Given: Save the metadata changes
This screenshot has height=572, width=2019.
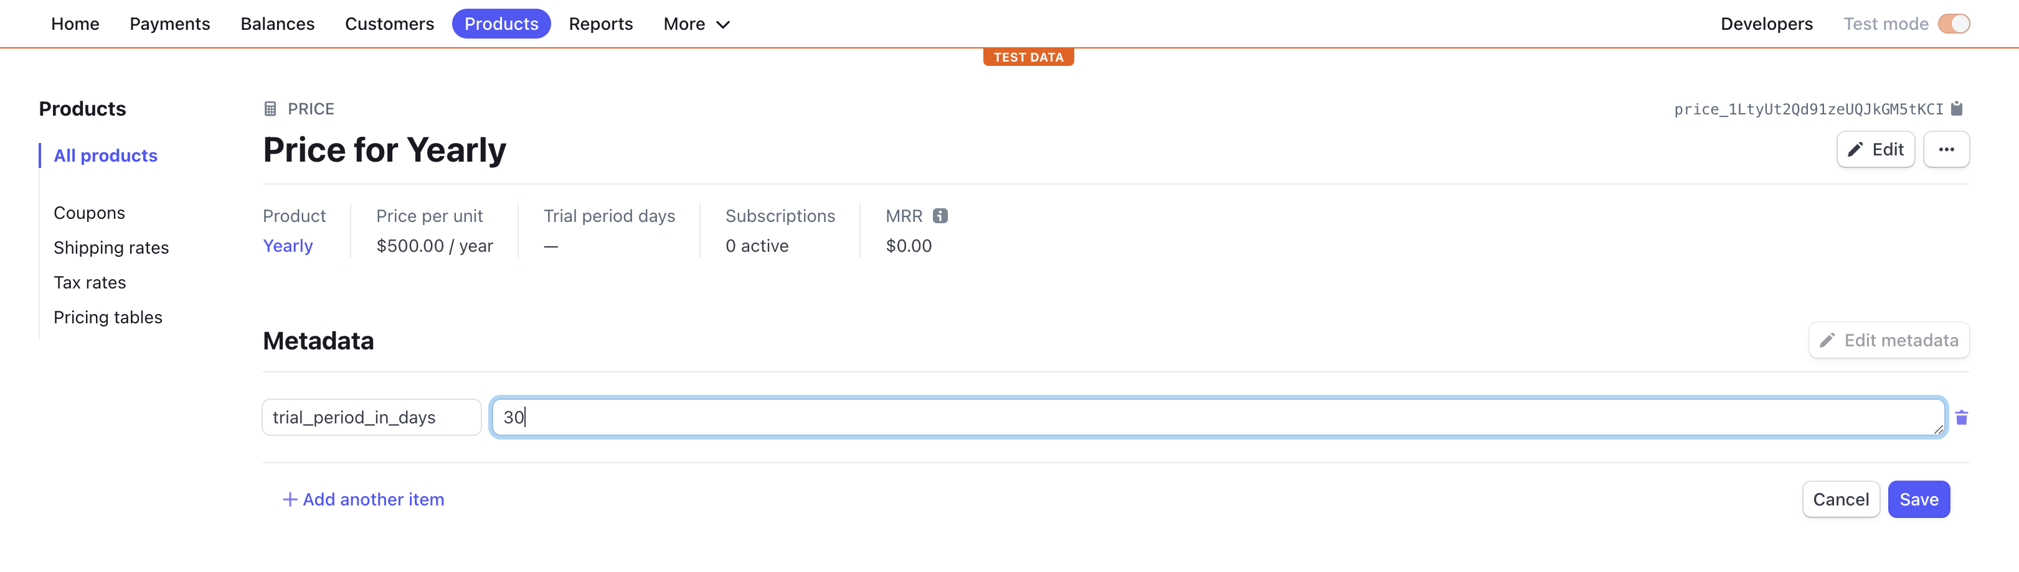Looking at the screenshot, I should [x=1919, y=500].
